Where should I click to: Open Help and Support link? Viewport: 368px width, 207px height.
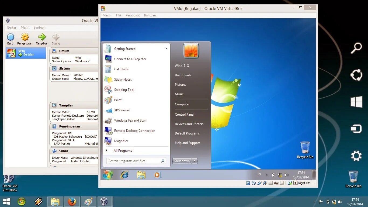(x=187, y=143)
